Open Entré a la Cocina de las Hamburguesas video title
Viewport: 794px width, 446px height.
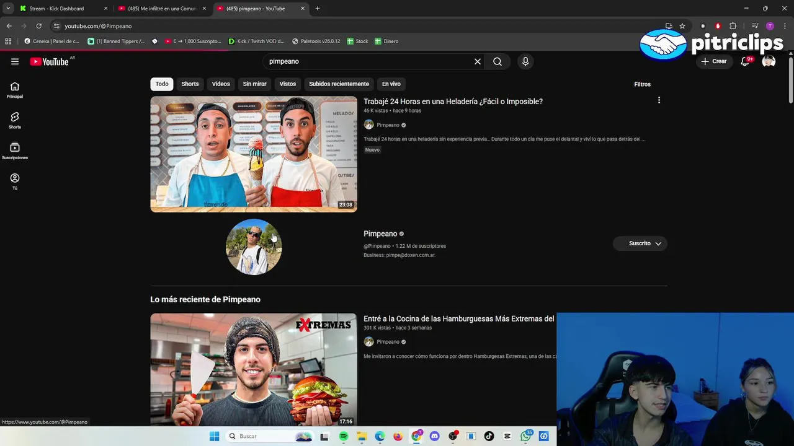coord(458,319)
